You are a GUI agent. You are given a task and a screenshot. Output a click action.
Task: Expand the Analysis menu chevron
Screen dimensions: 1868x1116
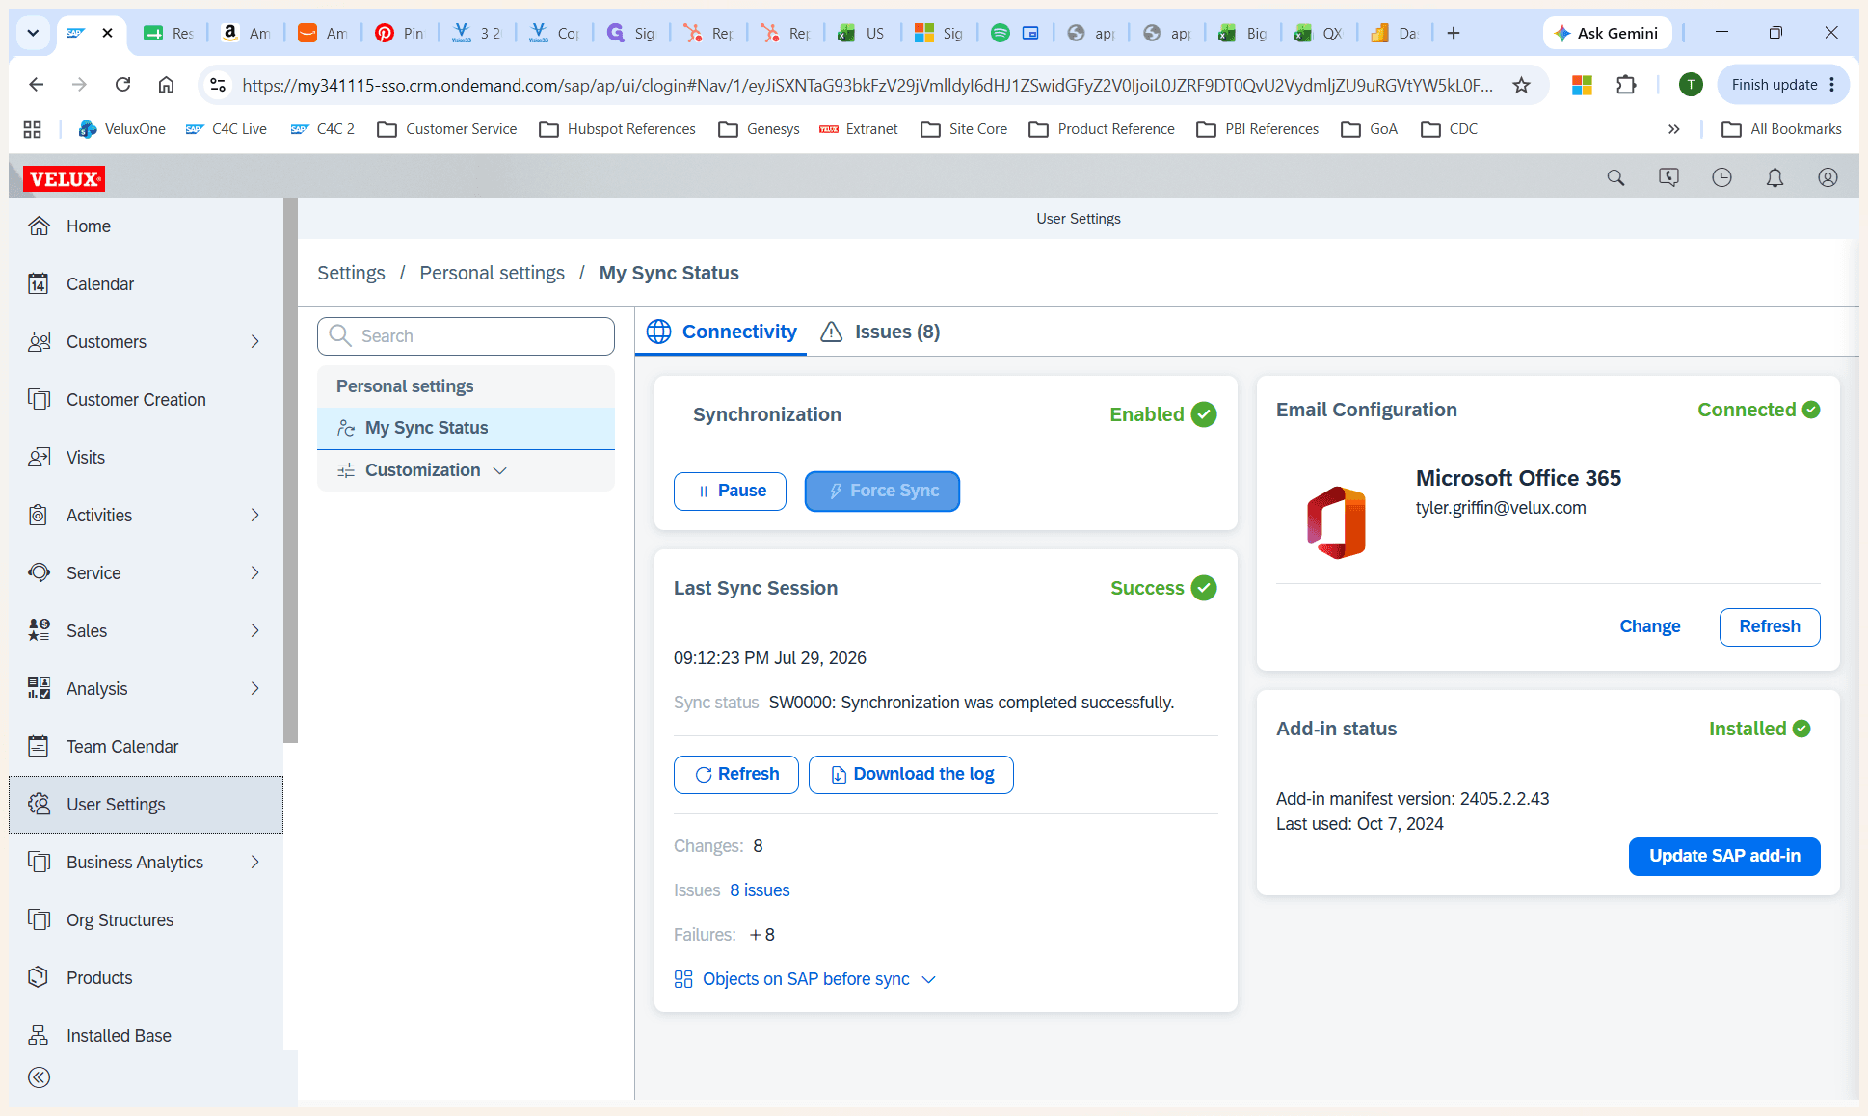coord(255,689)
